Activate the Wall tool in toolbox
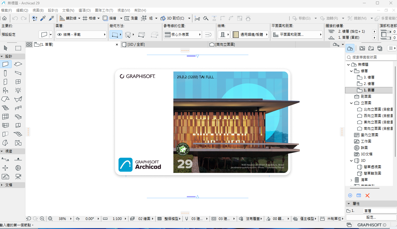397x229 pixels. tap(6, 64)
